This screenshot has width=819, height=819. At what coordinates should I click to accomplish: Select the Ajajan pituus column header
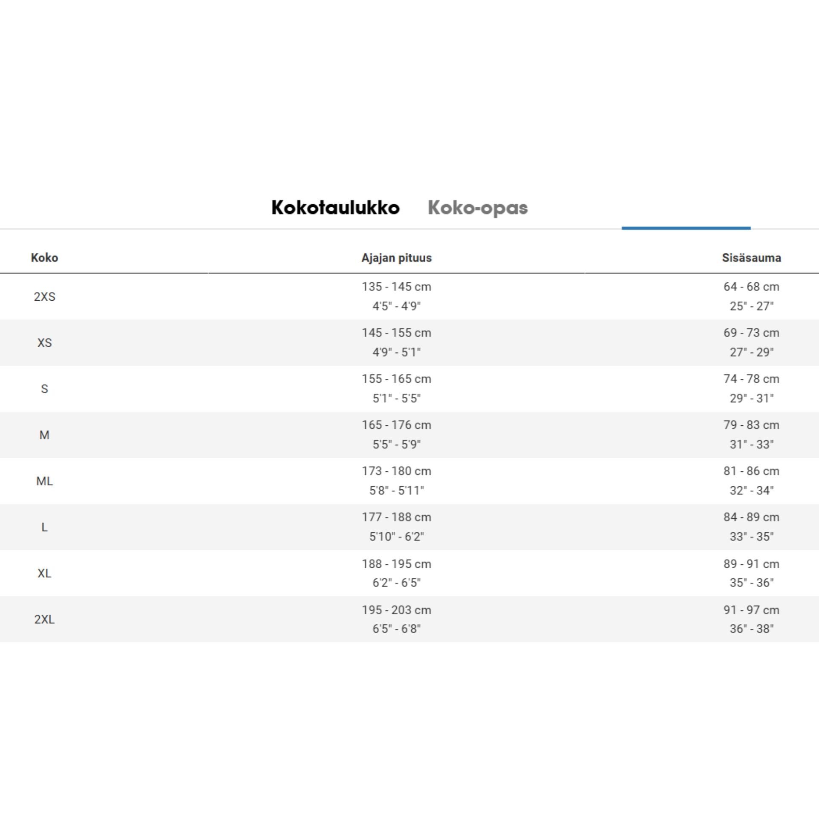396,258
